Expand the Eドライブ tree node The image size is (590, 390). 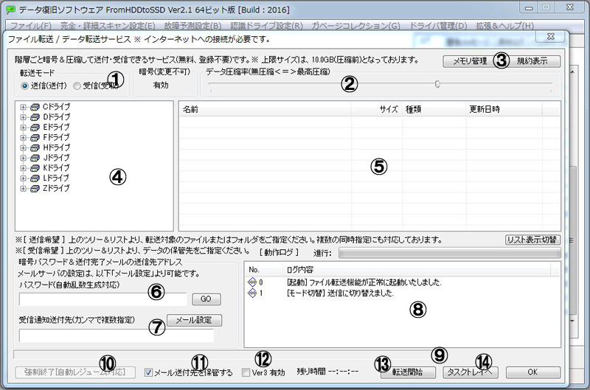[24, 128]
